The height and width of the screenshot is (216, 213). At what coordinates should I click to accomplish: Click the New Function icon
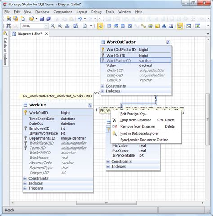click(x=130, y=26)
